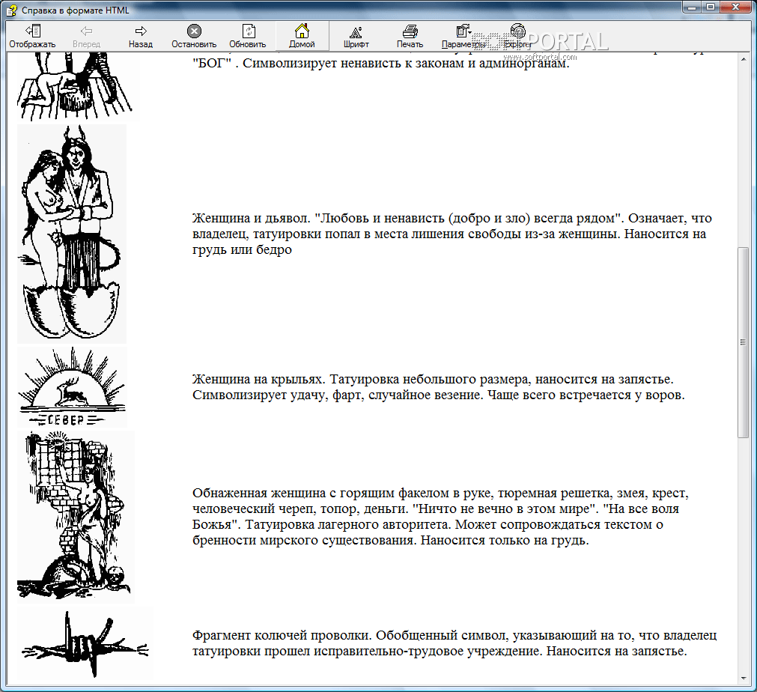
Task: Click text 'Чаще всего встречается у воров.'
Action: (x=586, y=395)
